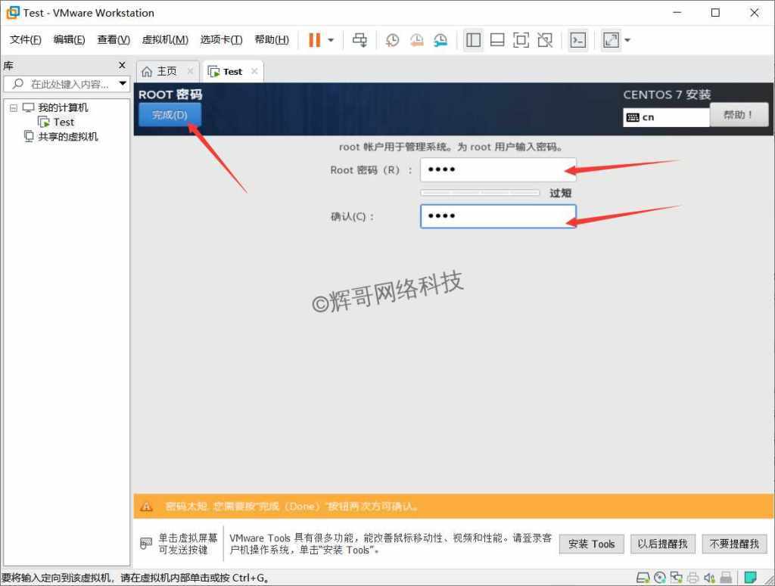Viewport: 775px width, 586px height.
Task: Click the enter full screen icon
Action: click(x=521, y=40)
